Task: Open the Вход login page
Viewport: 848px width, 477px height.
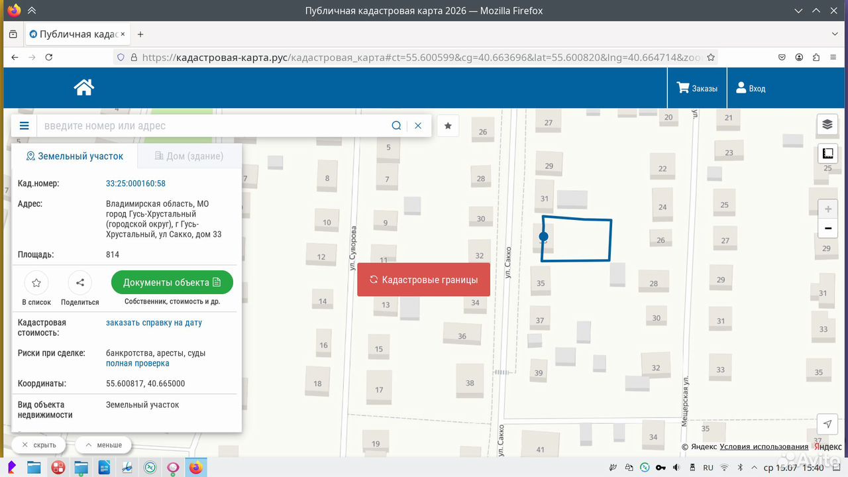Action: coord(751,88)
